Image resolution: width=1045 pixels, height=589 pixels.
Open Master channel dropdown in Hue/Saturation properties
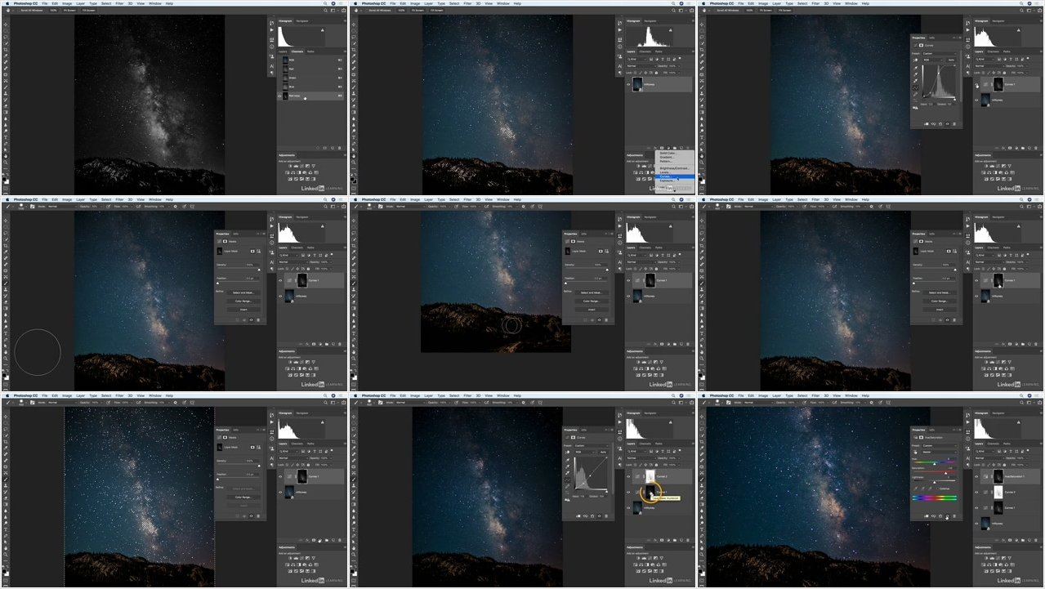point(940,452)
